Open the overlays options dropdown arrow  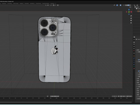122,5
